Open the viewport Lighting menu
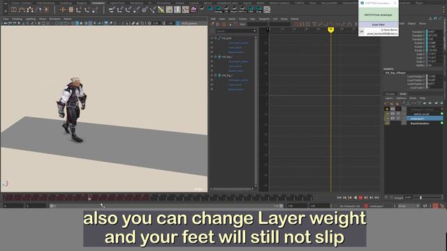The image size is (447, 251). [x=31, y=19]
